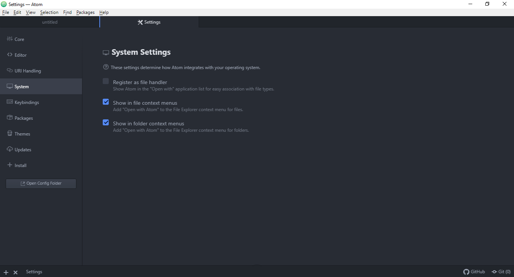This screenshot has width=514, height=277.
Task: Click the Git commit icon
Action: 494,272
